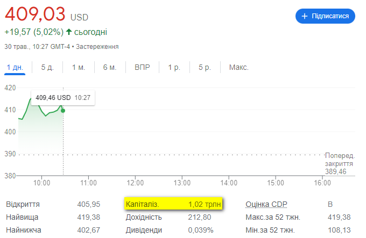Click the Дивіденди label

tap(144, 230)
